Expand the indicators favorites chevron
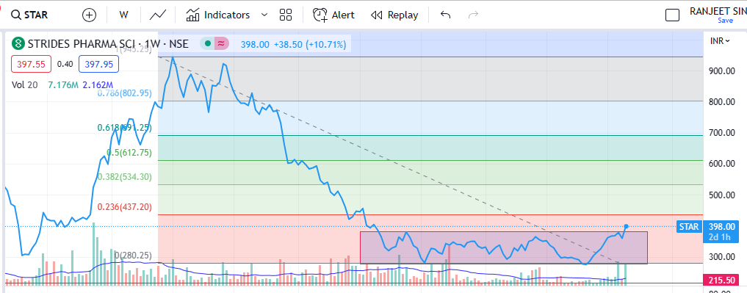The image size is (747, 293). [264, 15]
